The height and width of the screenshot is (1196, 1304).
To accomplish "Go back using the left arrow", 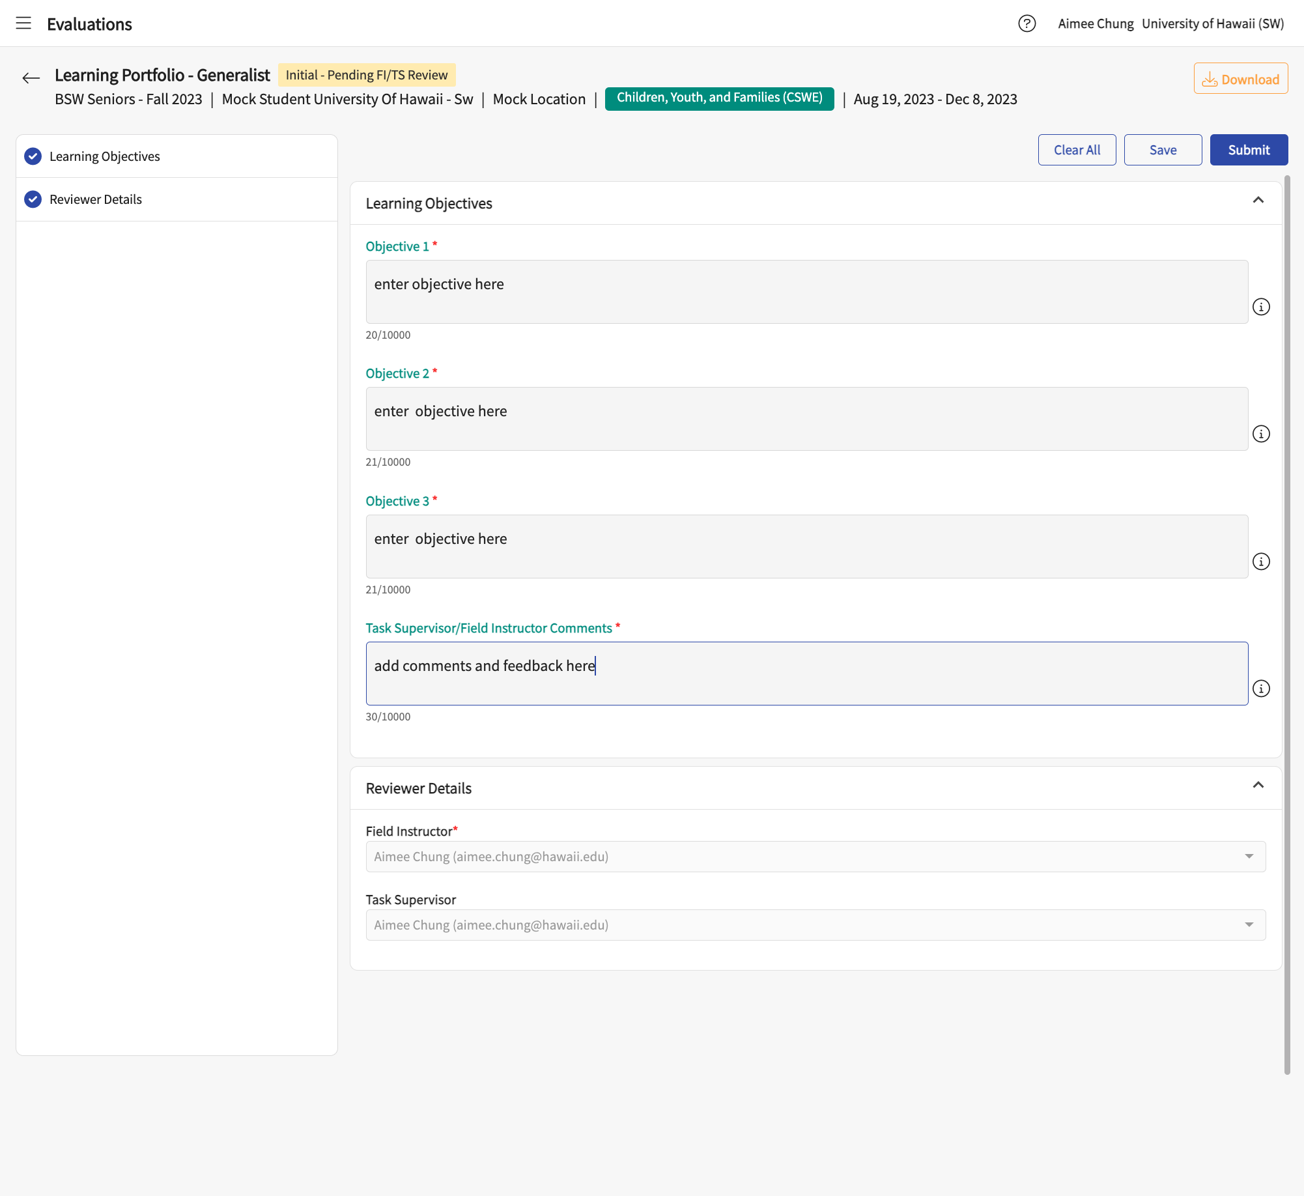I will (x=31, y=79).
